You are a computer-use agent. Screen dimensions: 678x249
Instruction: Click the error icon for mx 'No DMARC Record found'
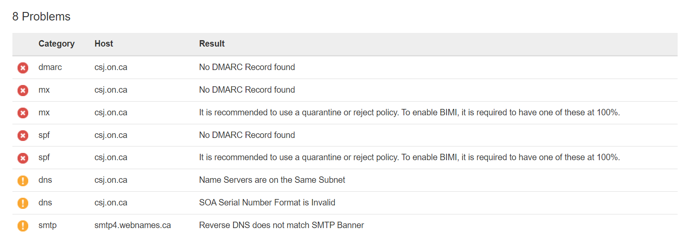pos(23,90)
